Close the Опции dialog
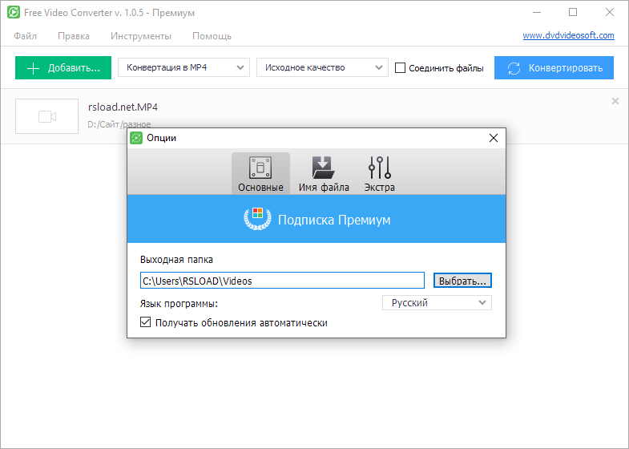The height and width of the screenshot is (449, 629). tap(494, 138)
